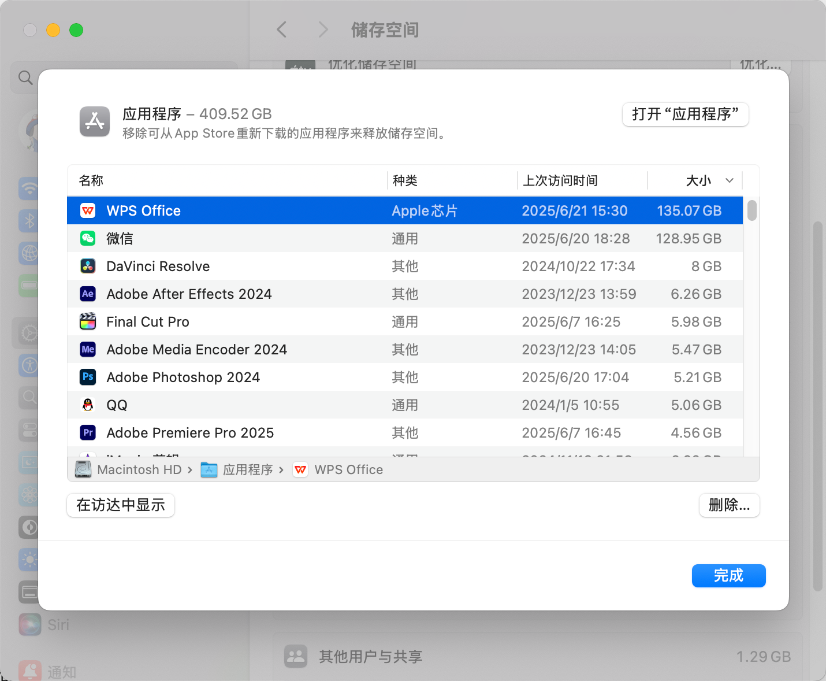826x681 pixels.
Task: Click the After Effects Ae icon
Action: point(88,294)
